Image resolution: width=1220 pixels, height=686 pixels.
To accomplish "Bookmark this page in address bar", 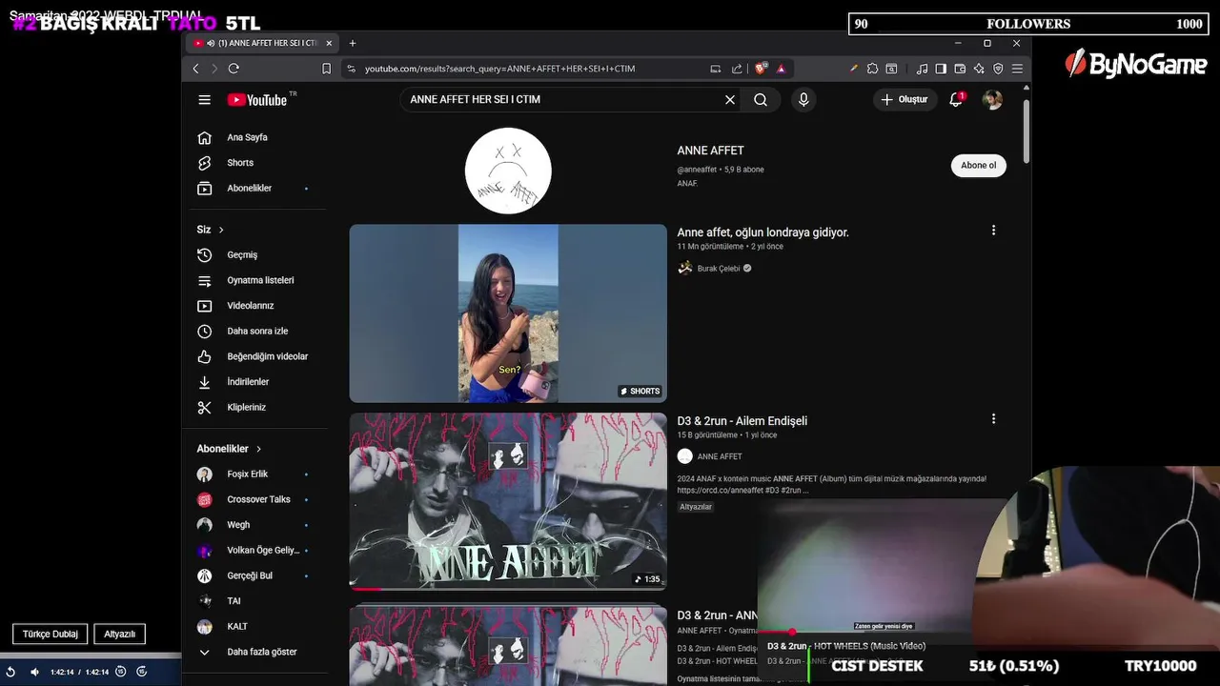I will click(326, 69).
